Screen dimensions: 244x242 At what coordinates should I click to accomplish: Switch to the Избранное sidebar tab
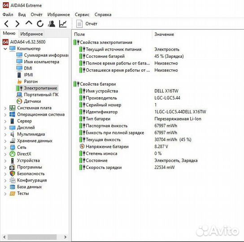coord(31,34)
